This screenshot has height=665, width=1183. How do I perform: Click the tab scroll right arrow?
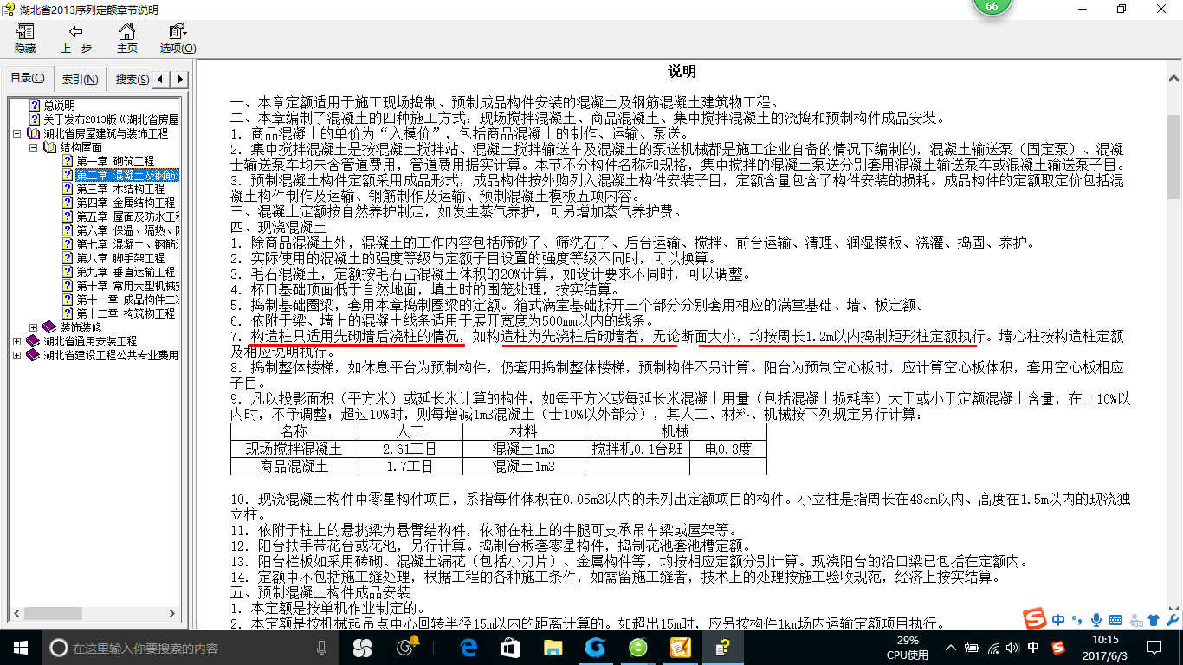tap(179, 80)
